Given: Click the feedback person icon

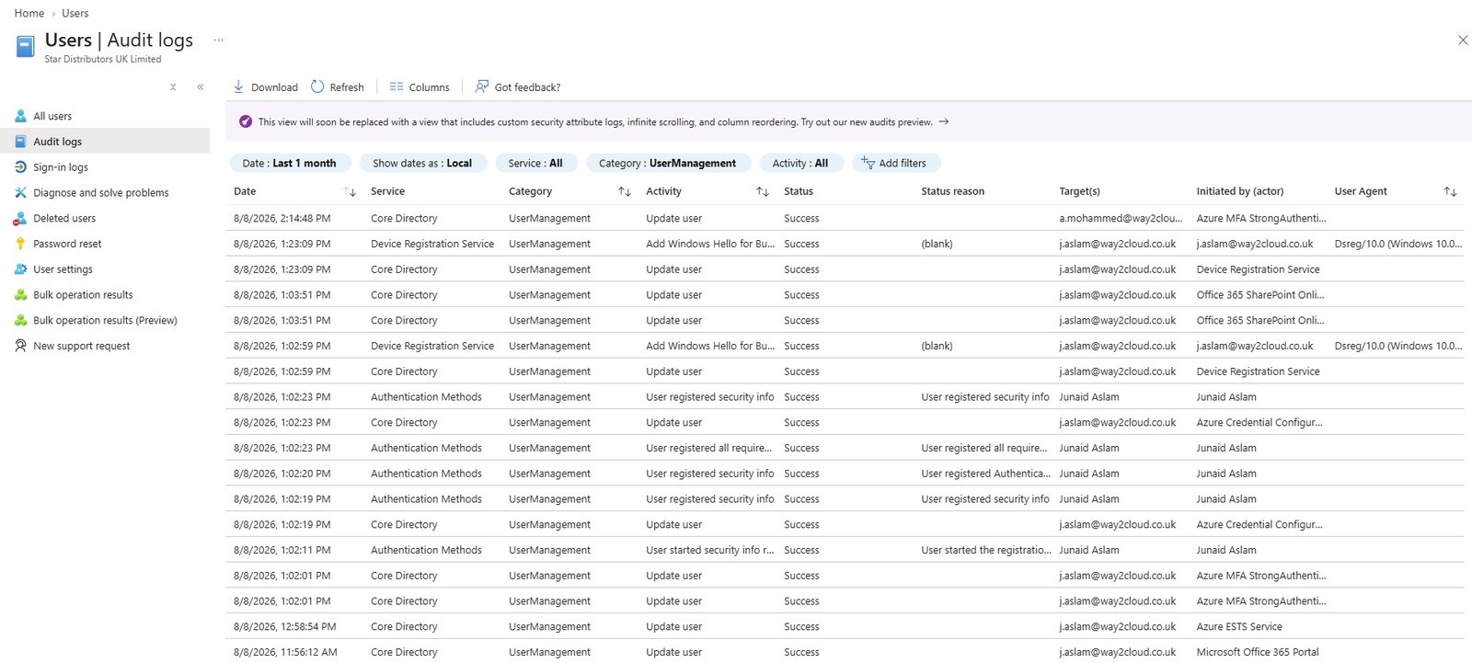Looking at the screenshot, I should click(x=481, y=86).
